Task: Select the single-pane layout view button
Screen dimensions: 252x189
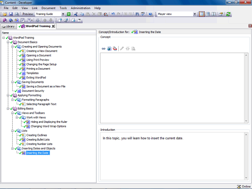Action: (x=202, y=14)
